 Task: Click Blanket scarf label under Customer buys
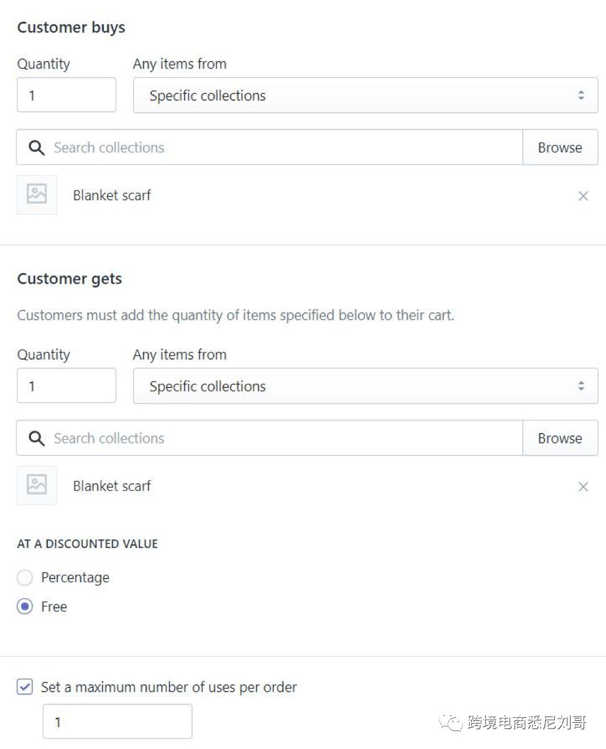[112, 195]
